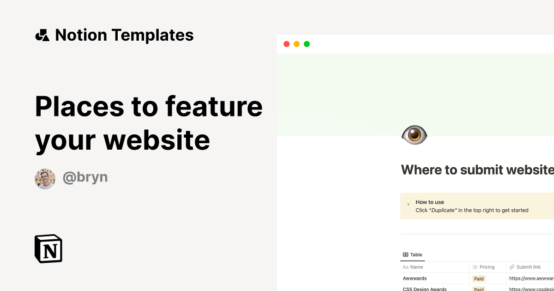Click the green traffic light button
This screenshot has width=554, height=291.
pos(306,44)
